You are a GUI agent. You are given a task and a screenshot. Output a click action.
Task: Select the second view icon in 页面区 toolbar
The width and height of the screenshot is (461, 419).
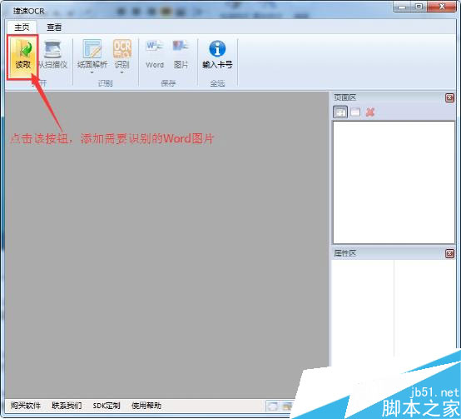point(355,112)
